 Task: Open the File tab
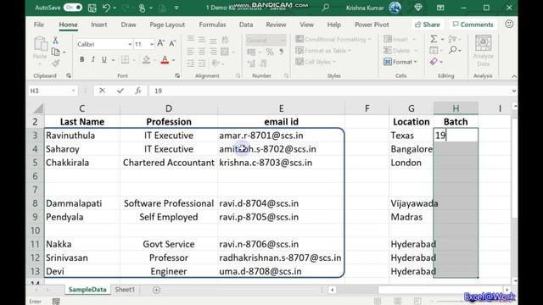coord(39,25)
